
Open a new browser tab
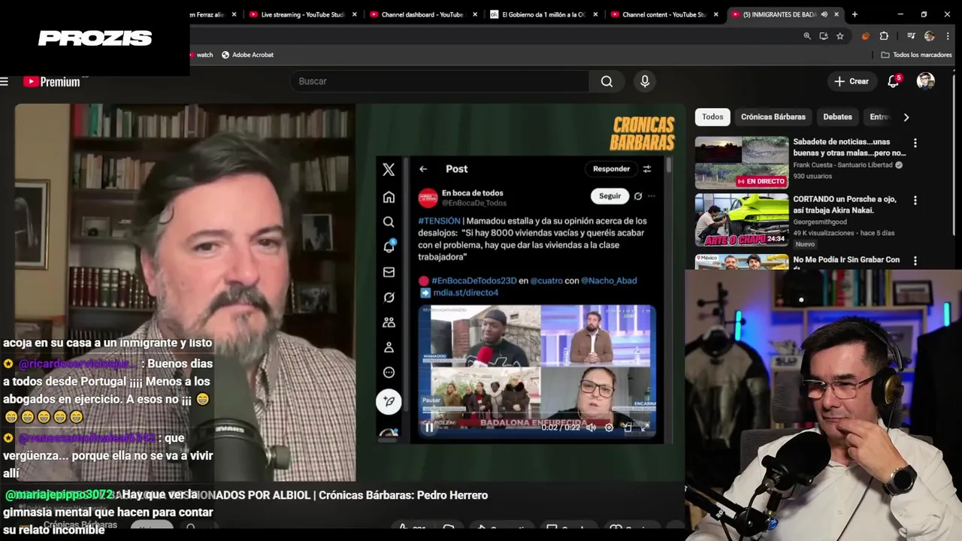855,14
